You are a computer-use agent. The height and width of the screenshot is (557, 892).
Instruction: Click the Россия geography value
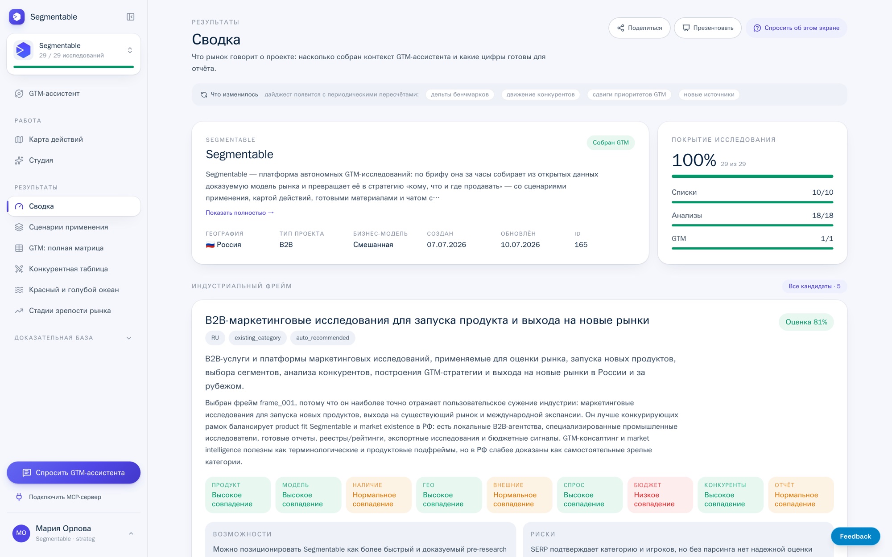pos(223,245)
